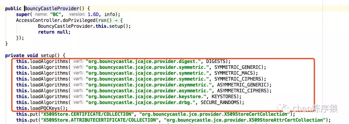
Task: Click the 'public' keyword of the constructor
Action: 13,9
